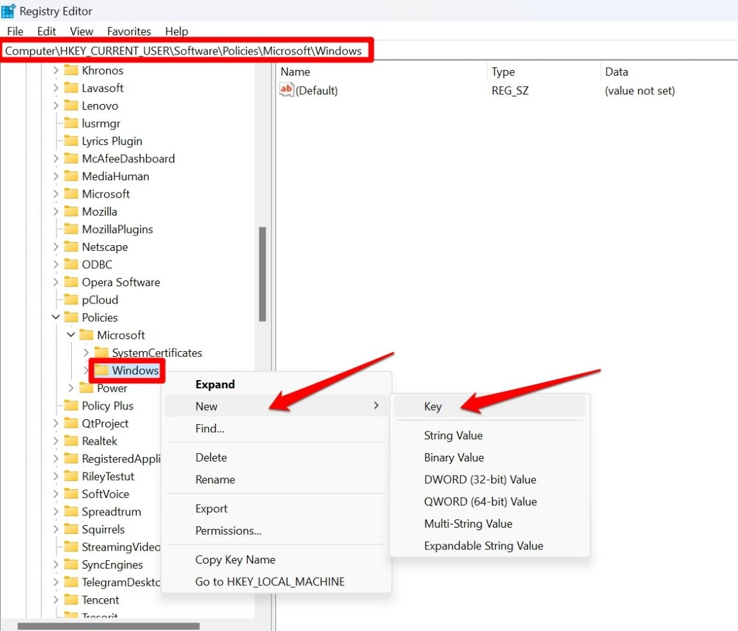Expand the Power key
Image resolution: width=738 pixels, height=631 pixels.
[71, 388]
